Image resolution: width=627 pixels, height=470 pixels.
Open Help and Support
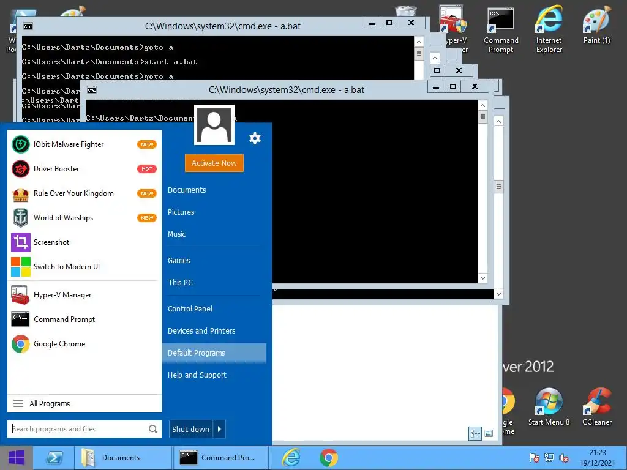(197, 375)
